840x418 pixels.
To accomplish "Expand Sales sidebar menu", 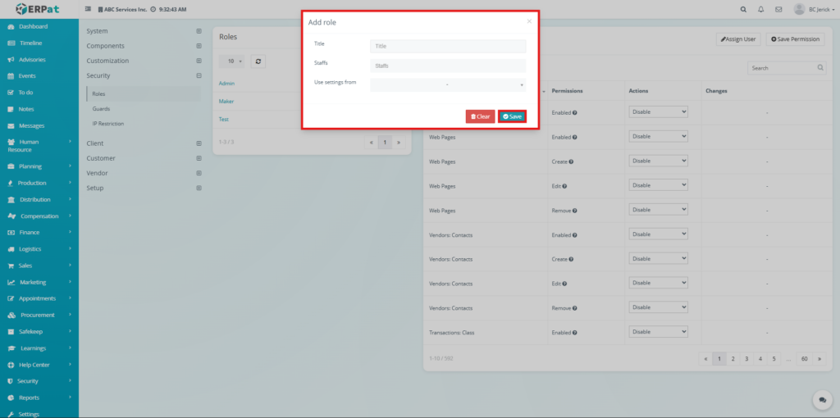I will 39,266.
